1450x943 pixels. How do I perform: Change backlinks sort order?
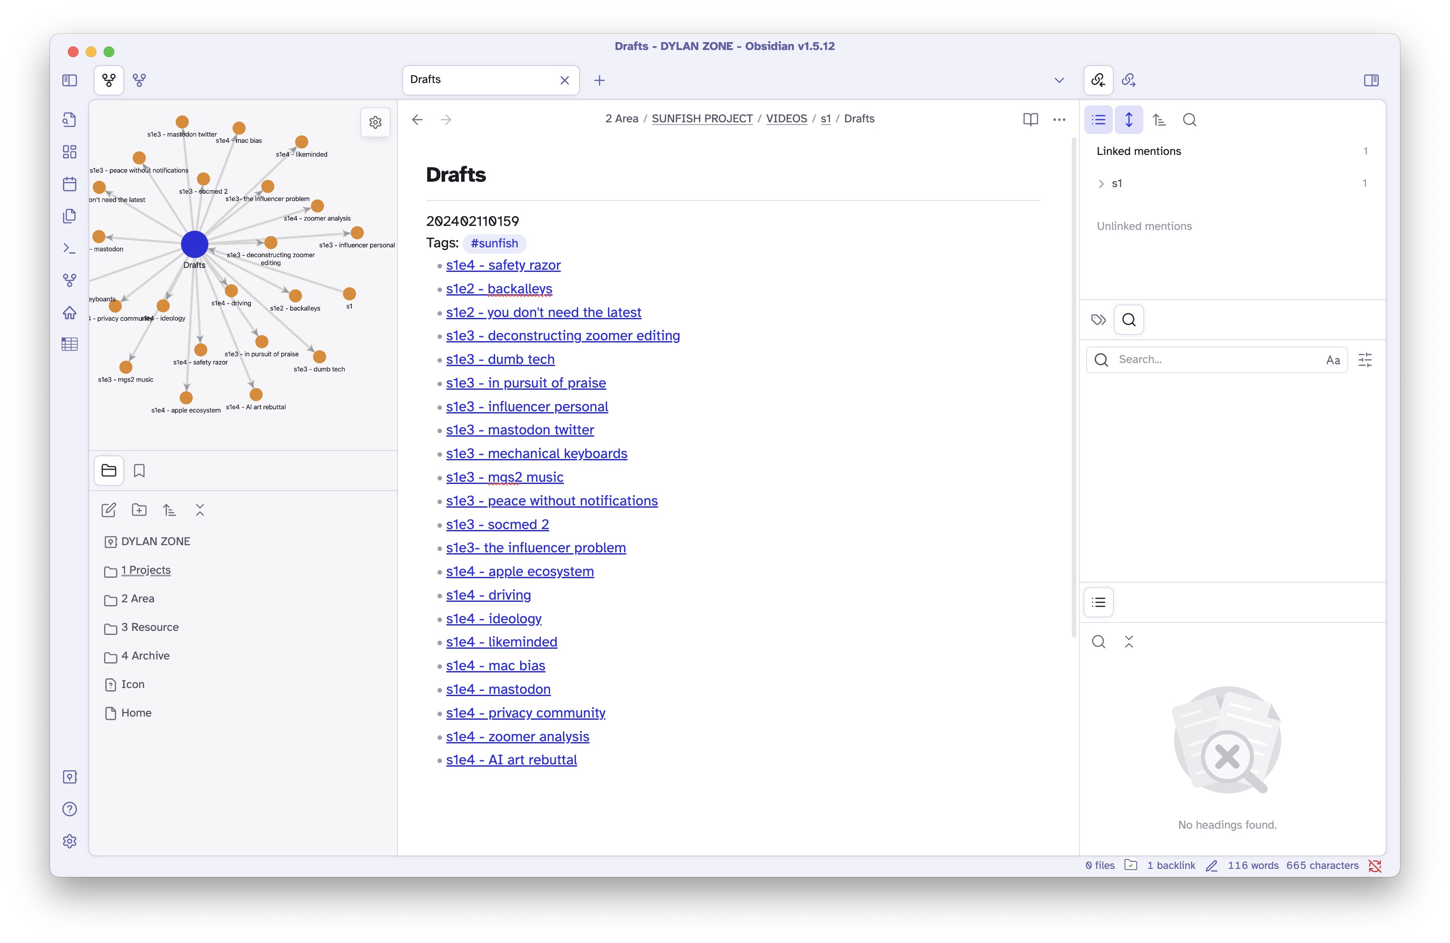point(1159,119)
